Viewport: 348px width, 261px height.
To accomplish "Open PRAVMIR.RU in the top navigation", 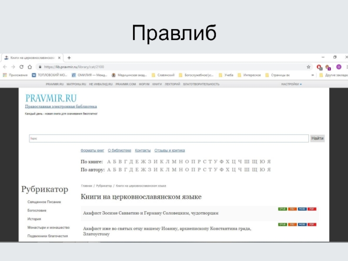I will click(x=55, y=84).
